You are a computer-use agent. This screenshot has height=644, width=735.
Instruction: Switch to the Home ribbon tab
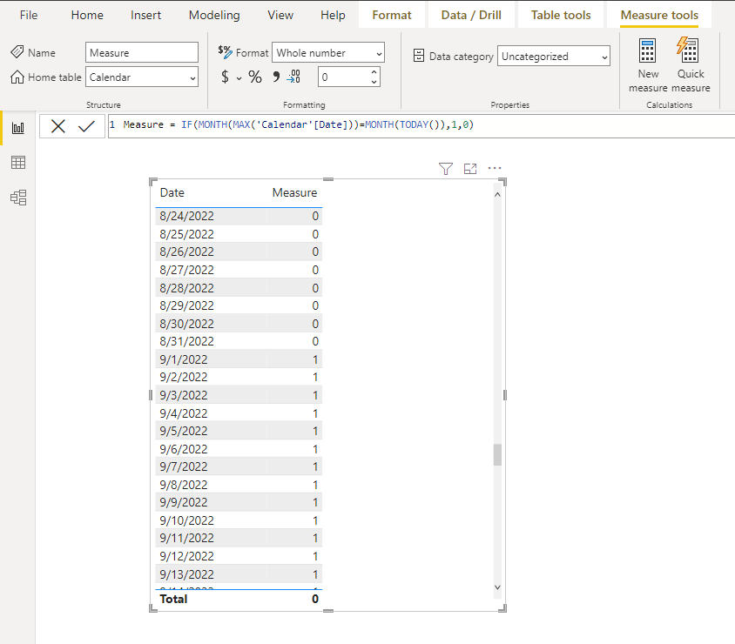[x=87, y=15]
